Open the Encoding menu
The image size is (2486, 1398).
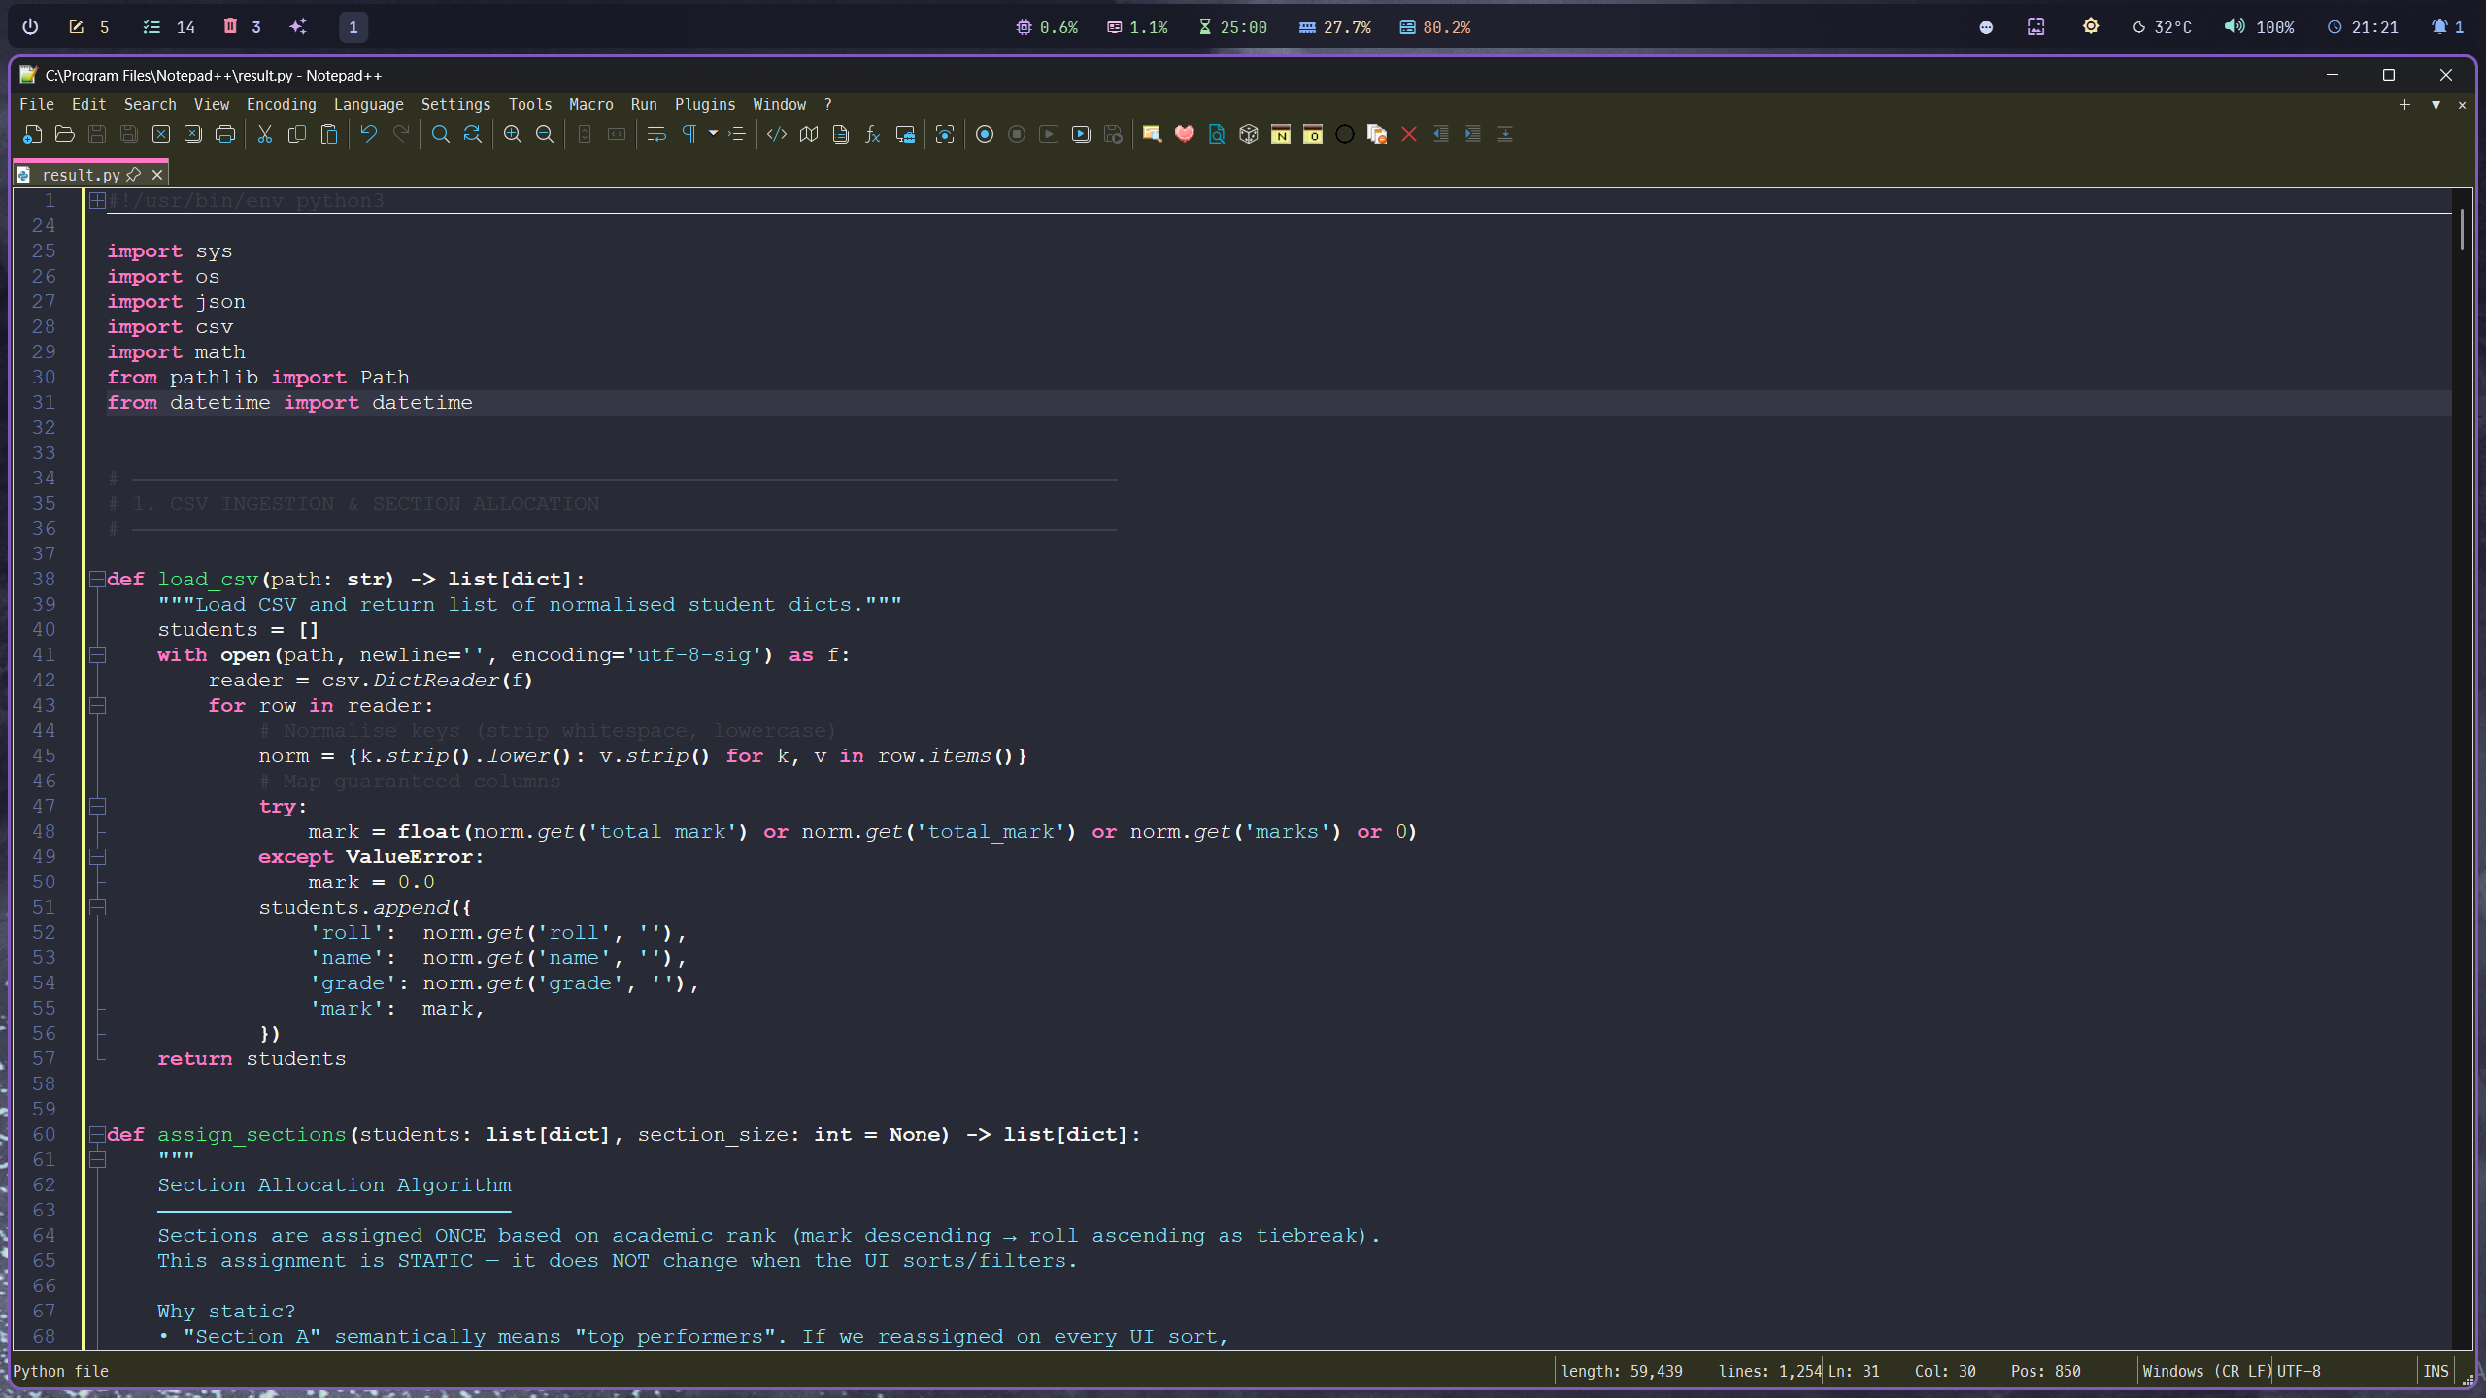[282, 104]
